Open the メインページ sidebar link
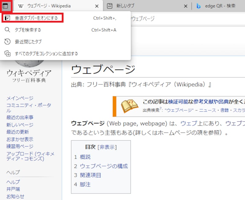 [x=20, y=98]
